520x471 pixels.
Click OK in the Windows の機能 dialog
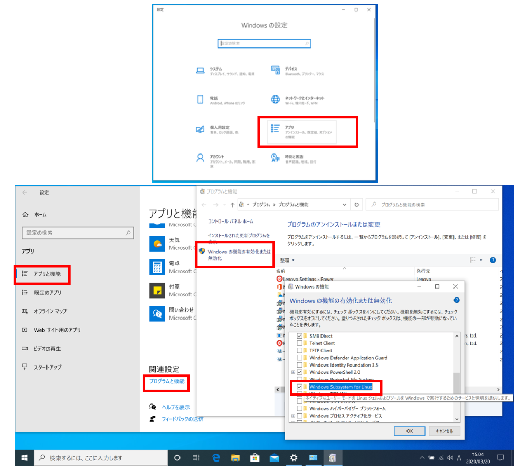409,431
